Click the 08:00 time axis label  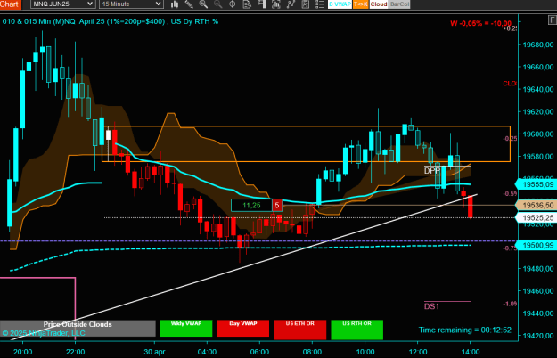[x=312, y=352]
